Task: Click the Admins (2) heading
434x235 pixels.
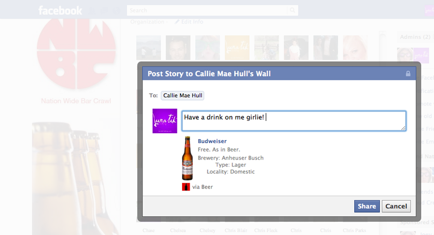Action: 415,37
